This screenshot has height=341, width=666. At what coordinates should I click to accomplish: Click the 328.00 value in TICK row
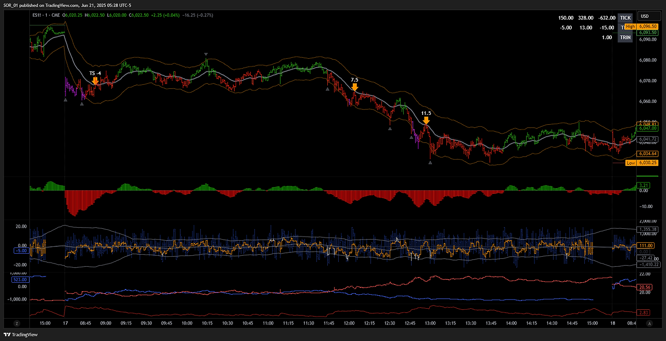click(x=585, y=18)
